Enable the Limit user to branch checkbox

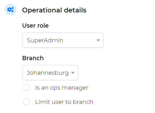27,102
